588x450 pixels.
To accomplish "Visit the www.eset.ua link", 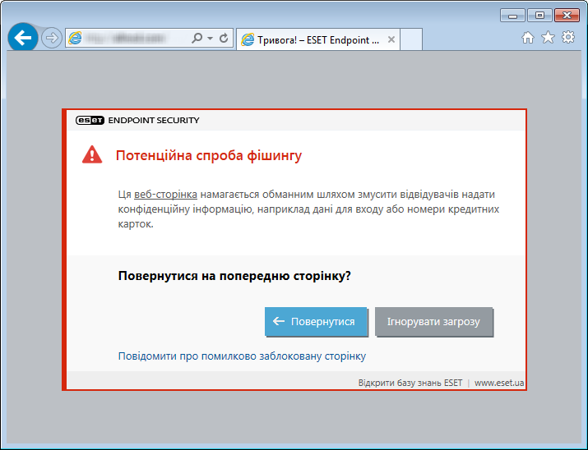I will 499,383.
